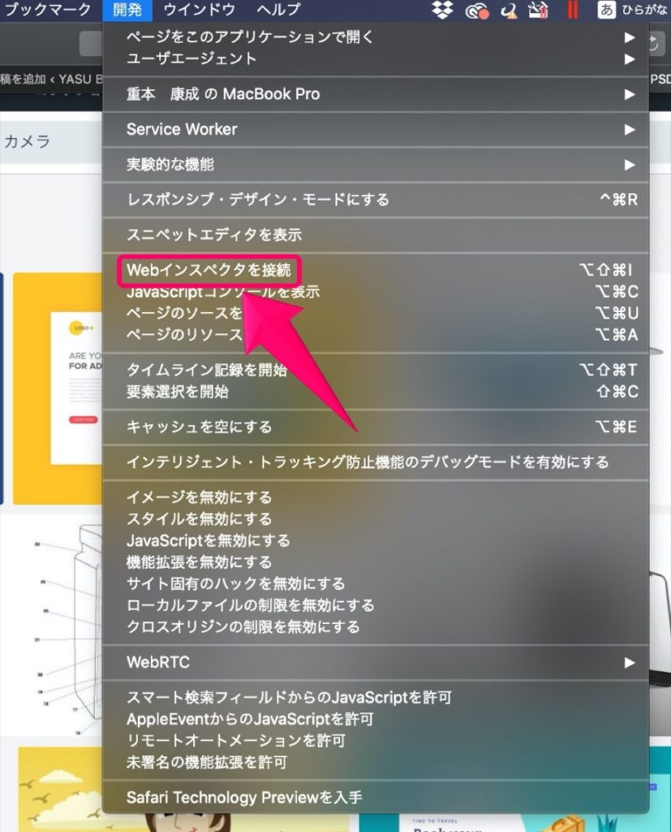Close the 開発 menu from menu bar
Image resolution: width=671 pixels, height=832 pixels.
(x=127, y=10)
